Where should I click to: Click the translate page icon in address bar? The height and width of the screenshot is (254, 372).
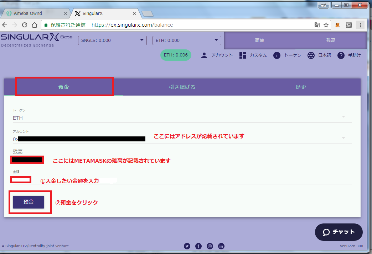pos(317,25)
